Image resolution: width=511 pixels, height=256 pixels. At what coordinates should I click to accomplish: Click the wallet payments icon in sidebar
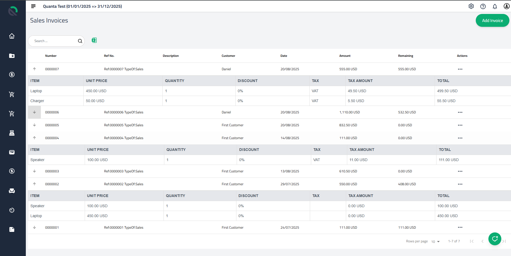pyautogui.click(x=12, y=152)
